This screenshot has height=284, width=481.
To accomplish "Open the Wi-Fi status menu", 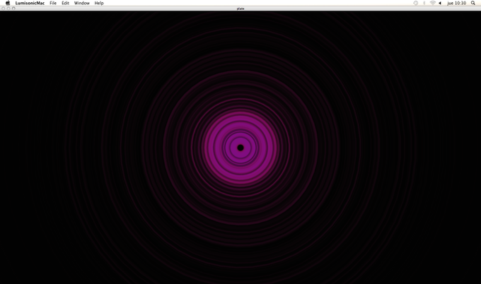I will 432,3.
